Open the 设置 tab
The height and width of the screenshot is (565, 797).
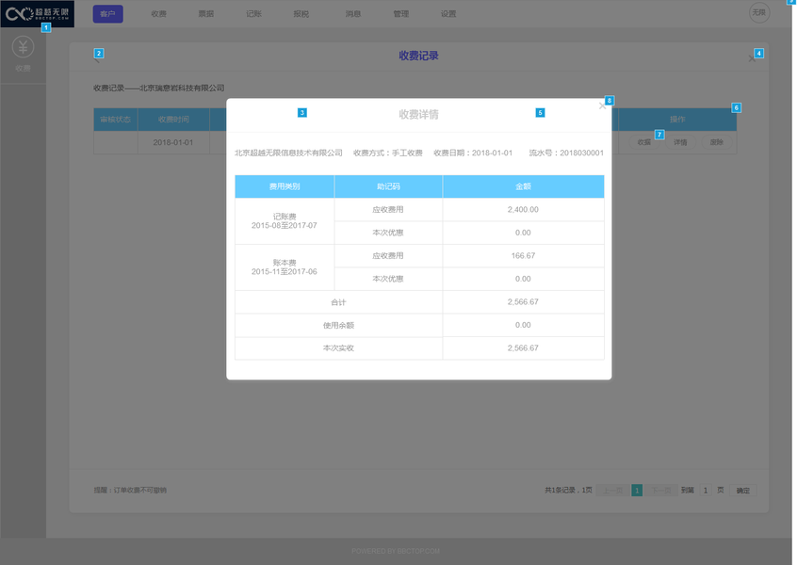click(x=448, y=14)
